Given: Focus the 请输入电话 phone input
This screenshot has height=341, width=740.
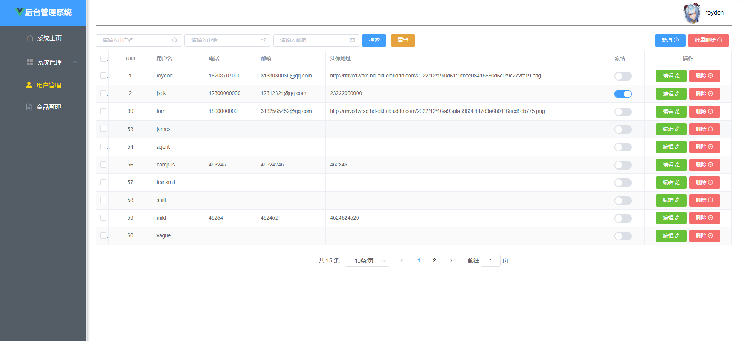Looking at the screenshot, I should pyautogui.click(x=227, y=40).
